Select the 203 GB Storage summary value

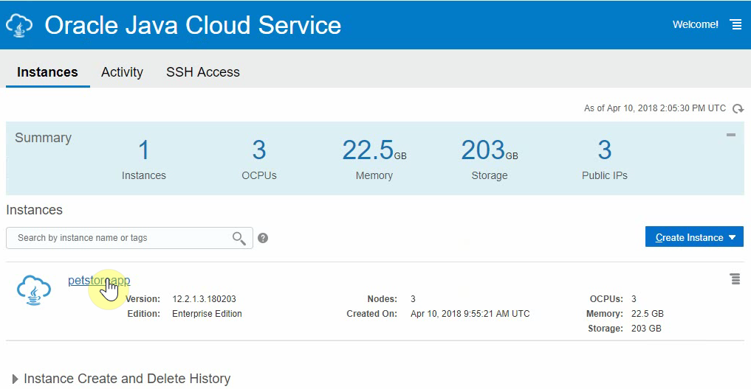click(x=490, y=150)
